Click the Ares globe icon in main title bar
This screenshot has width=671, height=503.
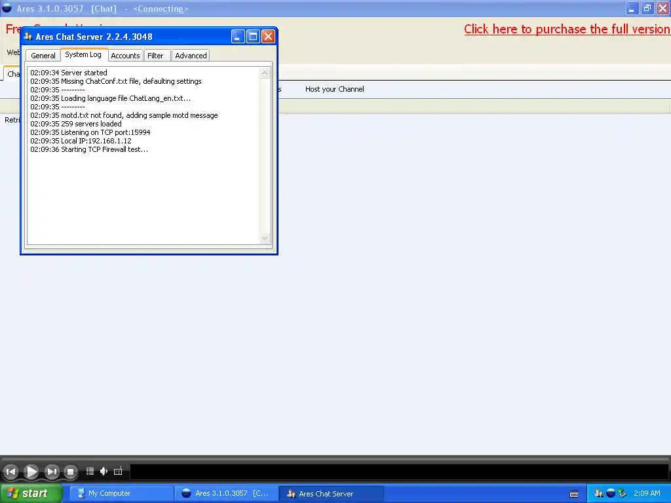click(x=7, y=8)
